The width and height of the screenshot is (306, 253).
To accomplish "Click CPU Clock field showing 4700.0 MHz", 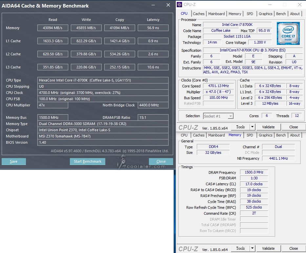I will (103, 93).
